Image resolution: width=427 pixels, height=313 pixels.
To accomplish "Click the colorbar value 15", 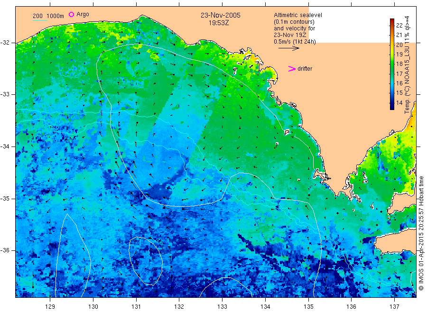I will (399, 93).
